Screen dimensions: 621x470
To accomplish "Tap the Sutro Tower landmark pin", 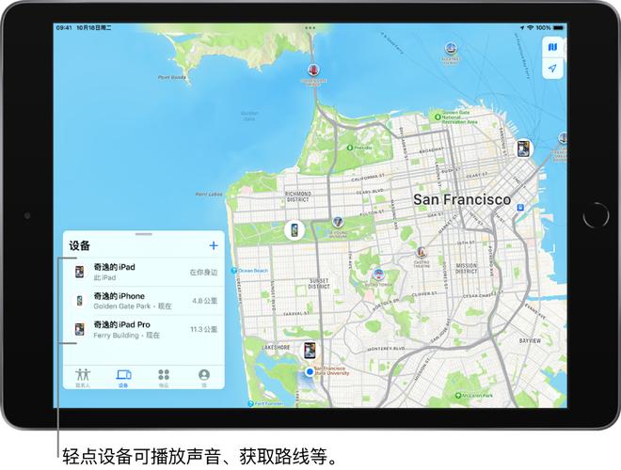I will 378,274.
